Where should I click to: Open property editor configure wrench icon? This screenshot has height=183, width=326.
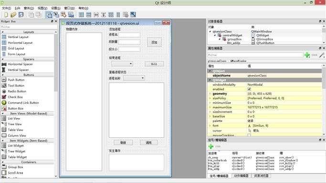coord(322,55)
